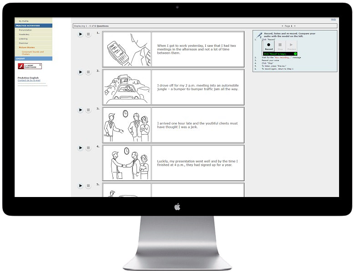Select Consonant Sounds and Clusters submenu
The width and height of the screenshot is (355, 273).
tap(33, 53)
